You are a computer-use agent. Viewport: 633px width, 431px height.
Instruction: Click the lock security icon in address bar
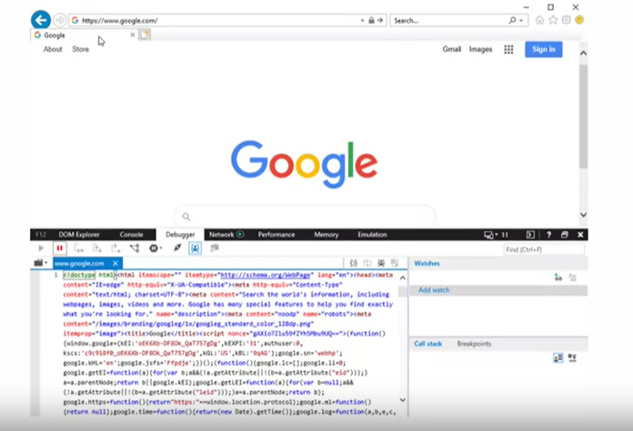tap(371, 20)
